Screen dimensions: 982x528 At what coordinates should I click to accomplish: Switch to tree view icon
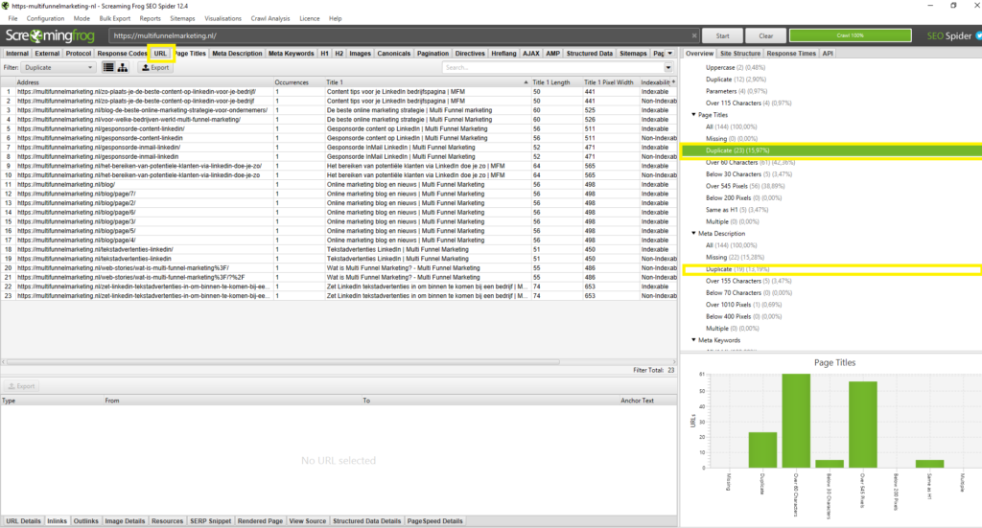coord(123,68)
